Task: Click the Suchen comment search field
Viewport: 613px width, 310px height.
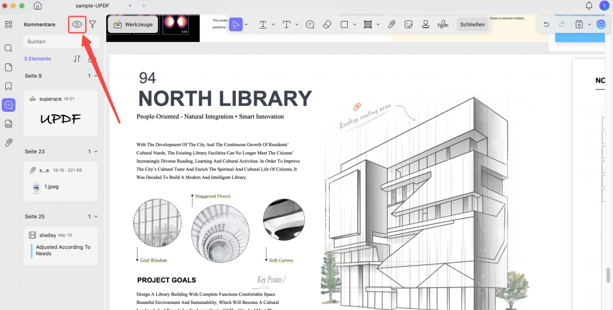Action: [x=62, y=41]
